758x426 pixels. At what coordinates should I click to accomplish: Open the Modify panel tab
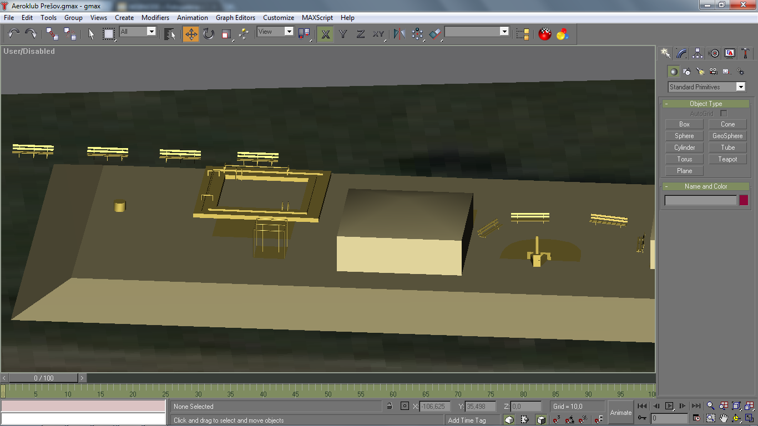(682, 53)
